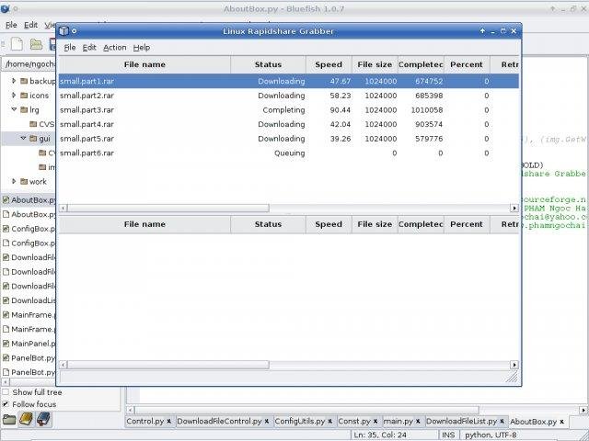Click the backup folder icon in the tree
This screenshot has width=589, height=441.
click(24, 81)
